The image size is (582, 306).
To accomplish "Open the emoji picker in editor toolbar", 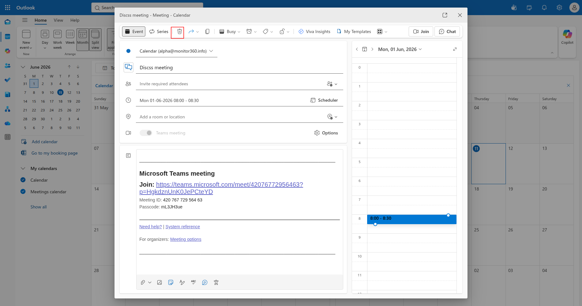I will (x=171, y=282).
